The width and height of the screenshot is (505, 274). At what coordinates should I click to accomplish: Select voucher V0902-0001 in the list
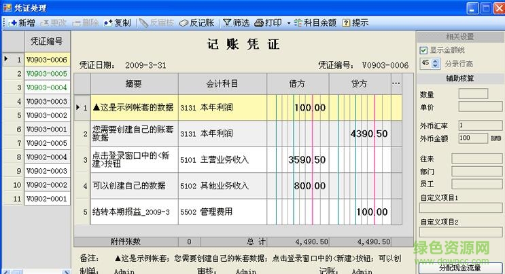tap(47, 199)
